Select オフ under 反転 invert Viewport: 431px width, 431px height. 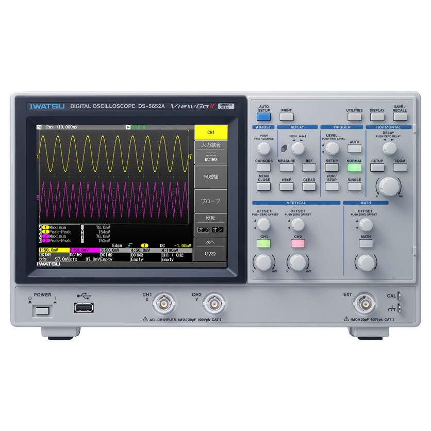[204, 229]
